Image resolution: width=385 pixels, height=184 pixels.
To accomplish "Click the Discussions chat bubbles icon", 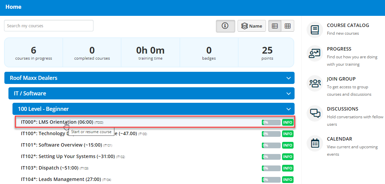I will click(x=315, y=113).
